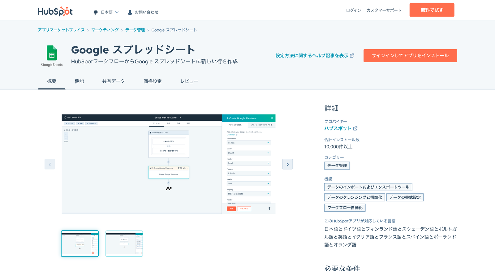This screenshot has width=495, height=271.
Task: Click the Create Google Sheet row action card
Action: pyautogui.click(x=169, y=172)
